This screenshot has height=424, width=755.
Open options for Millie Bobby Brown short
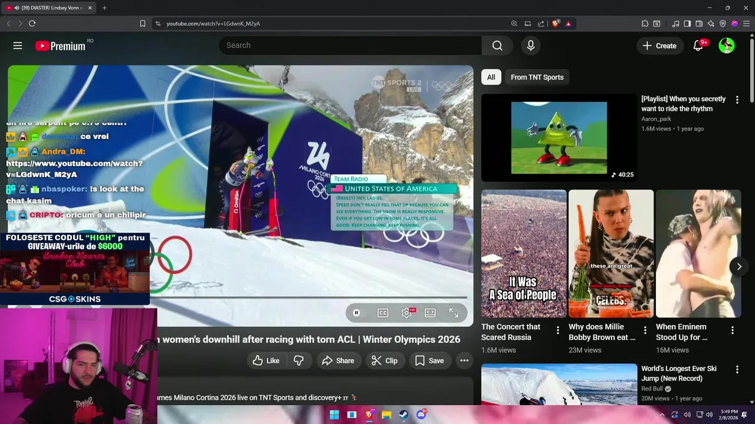645,330
